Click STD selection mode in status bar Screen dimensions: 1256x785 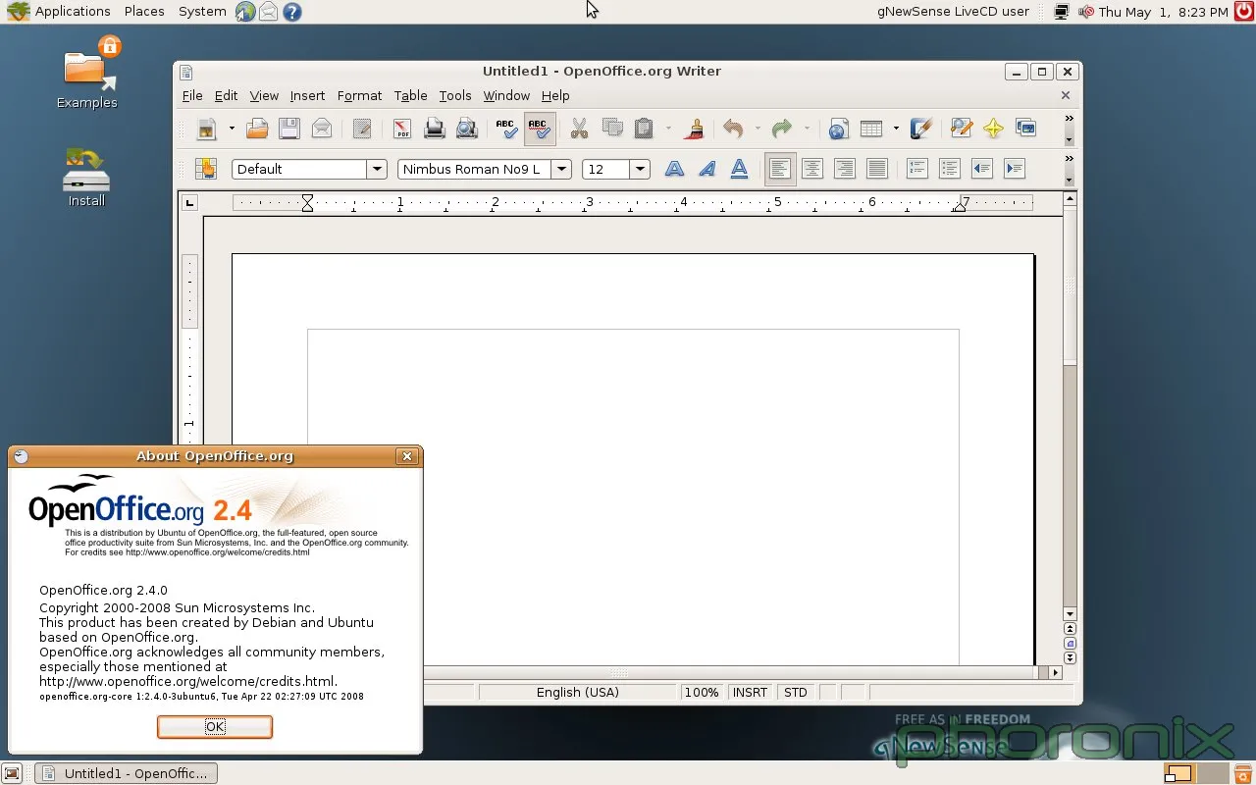click(795, 693)
